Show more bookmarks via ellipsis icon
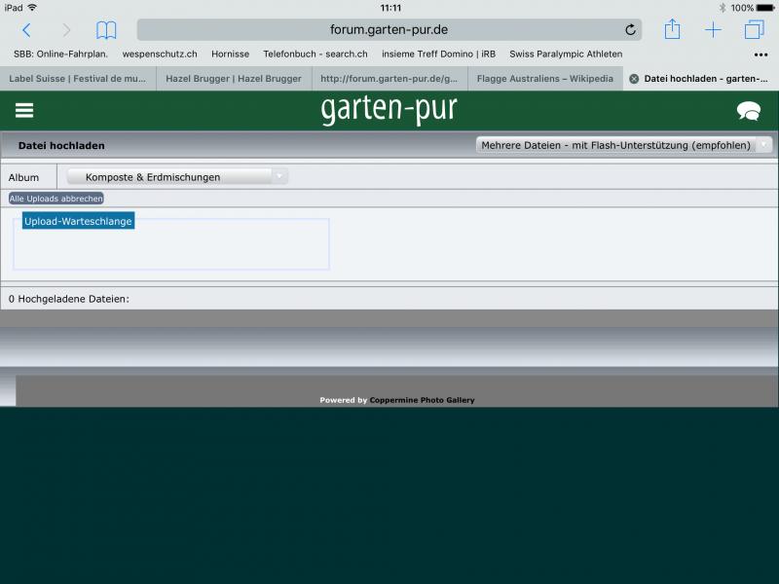This screenshot has width=779, height=584. [760, 55]
